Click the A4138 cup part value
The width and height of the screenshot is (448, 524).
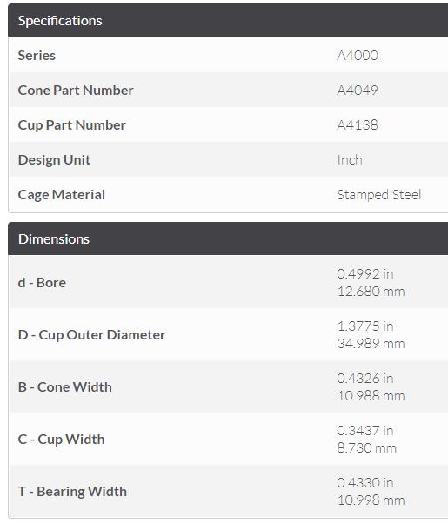(358, 125)
